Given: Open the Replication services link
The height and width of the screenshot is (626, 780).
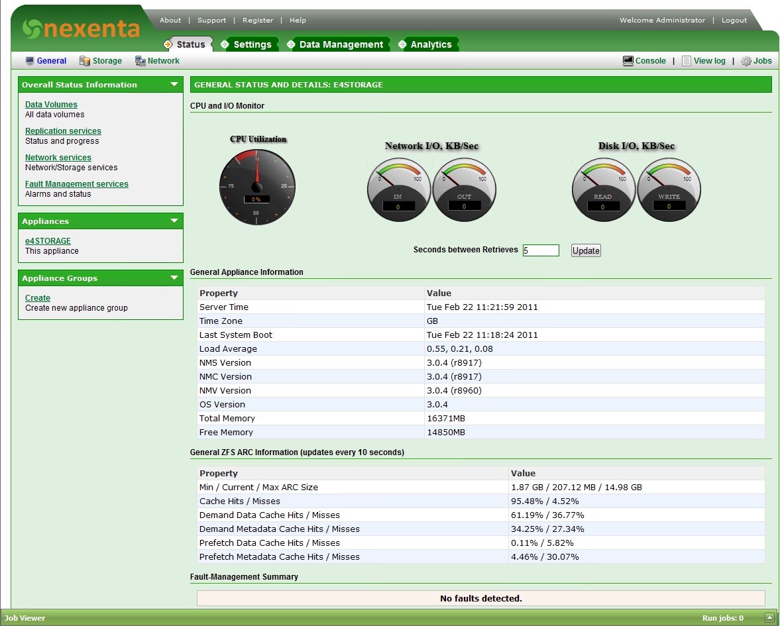Looking at the screenshot, I should (x=63, y=130).
